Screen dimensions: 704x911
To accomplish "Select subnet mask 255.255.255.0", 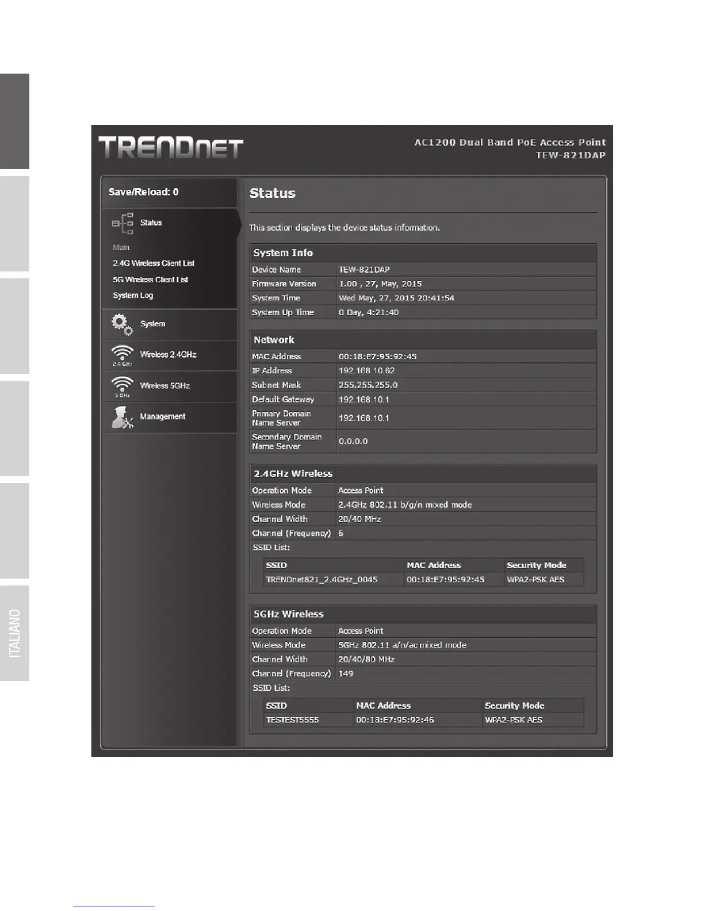I will 368,385.
